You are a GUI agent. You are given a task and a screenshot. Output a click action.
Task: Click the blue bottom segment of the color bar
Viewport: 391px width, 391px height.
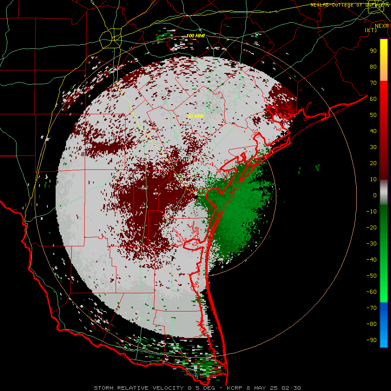(384, 325)
